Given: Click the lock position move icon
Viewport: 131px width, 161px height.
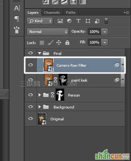Looking at the screenshot, I should pos(59,43).
